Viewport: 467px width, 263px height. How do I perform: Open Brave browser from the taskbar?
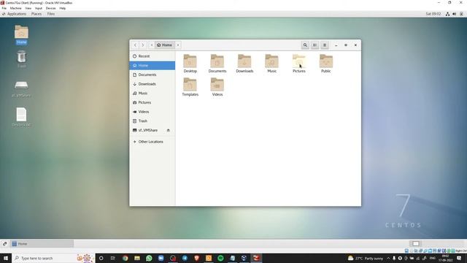click(196, 258)
